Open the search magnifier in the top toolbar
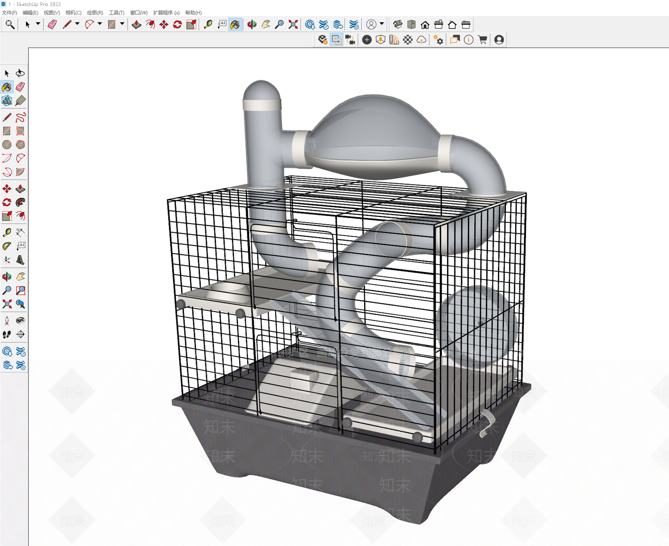The image size is (669, 546). pos(10,25)
